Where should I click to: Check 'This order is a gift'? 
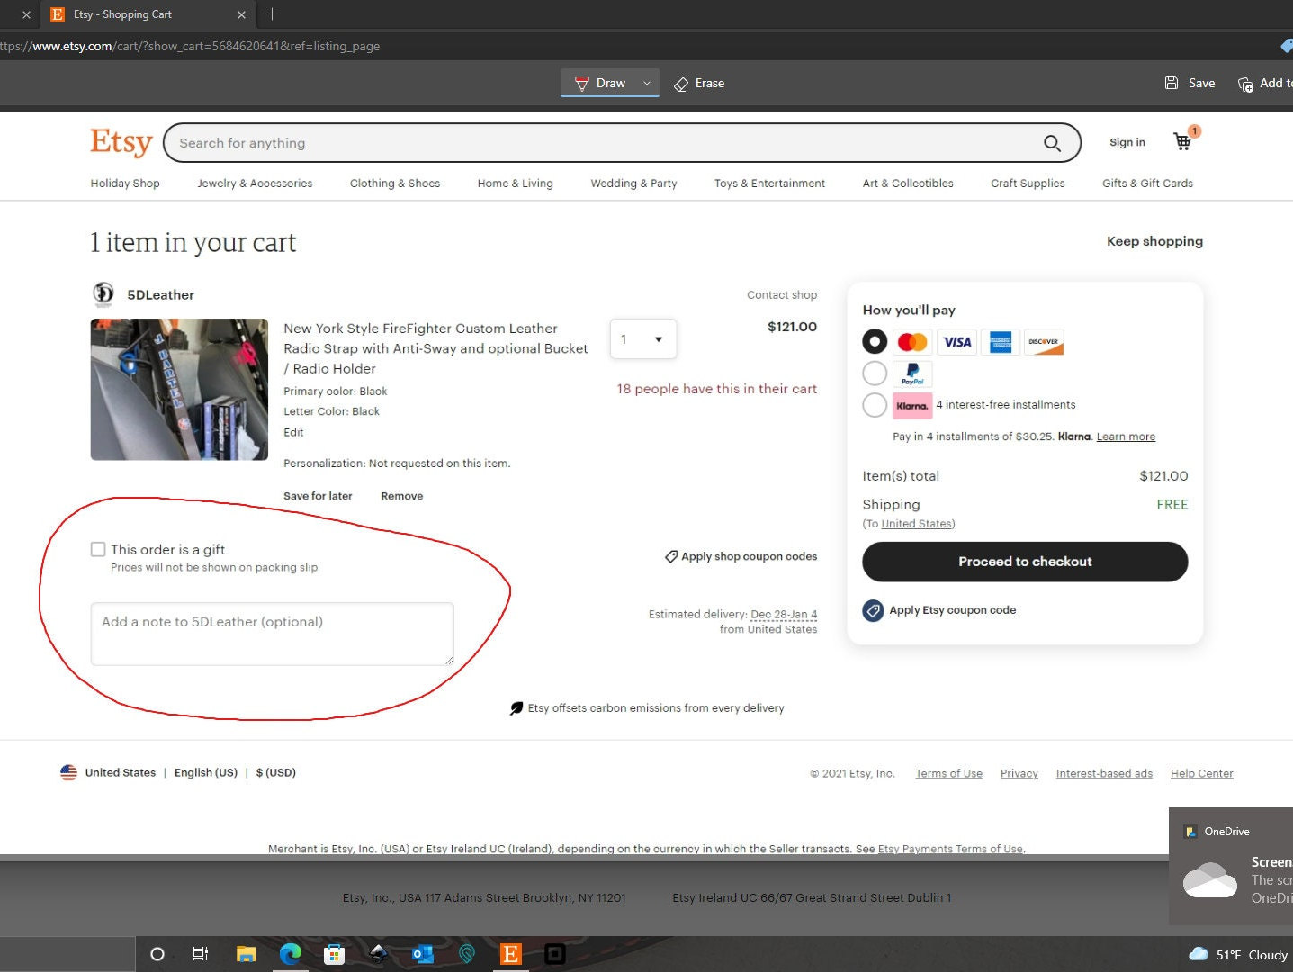(x=98, y=549)
